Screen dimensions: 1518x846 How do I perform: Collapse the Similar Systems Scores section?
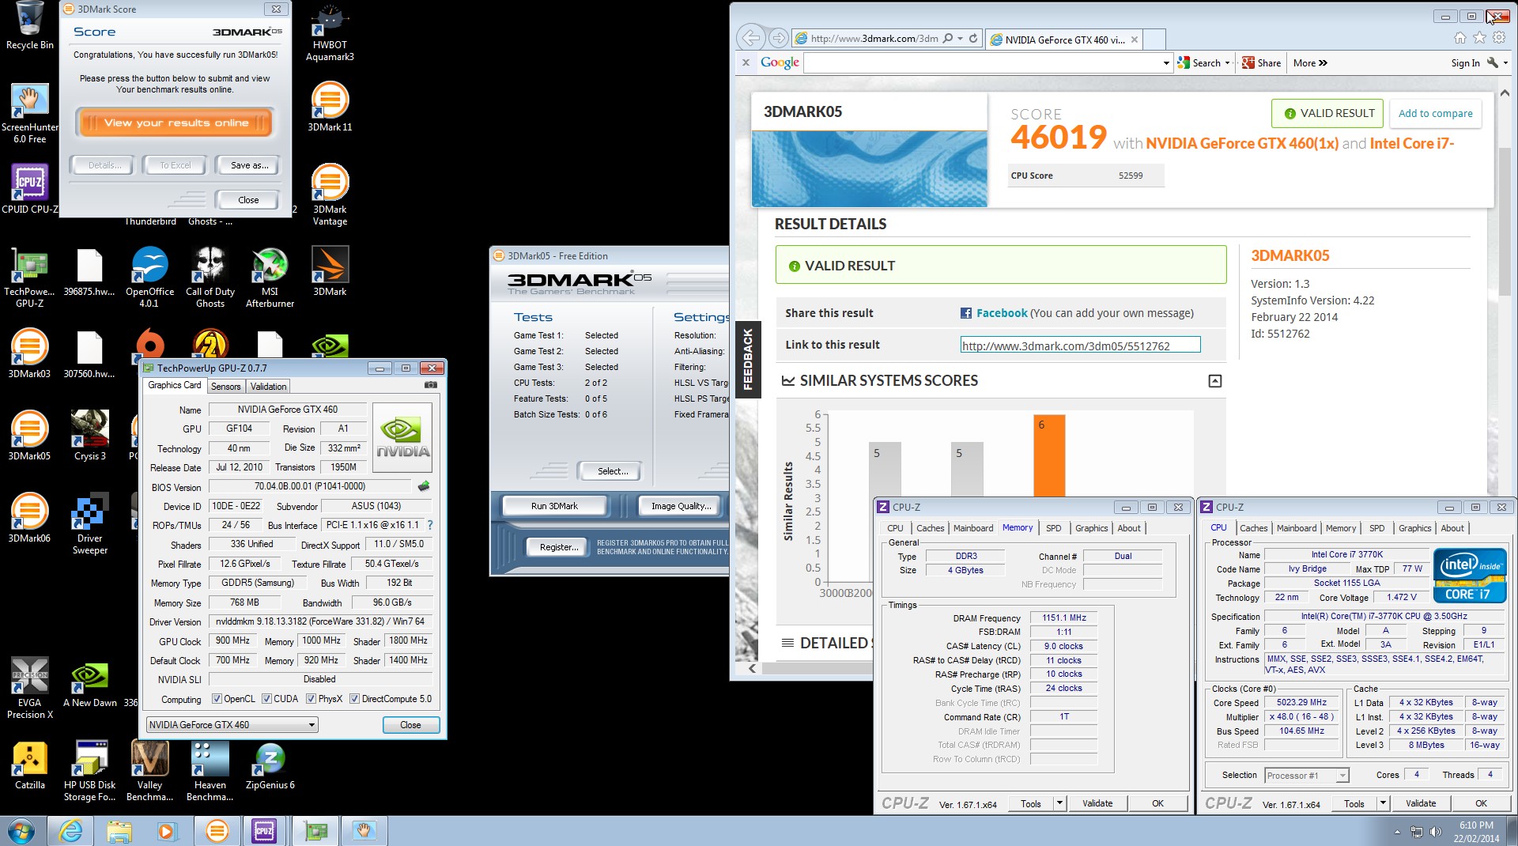click(x=1215, y=381)
